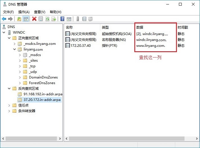The width and height of the screenshot is (200, 148).
Task: Toggle the Show/Hide Console Tree button
Action: 26,19
